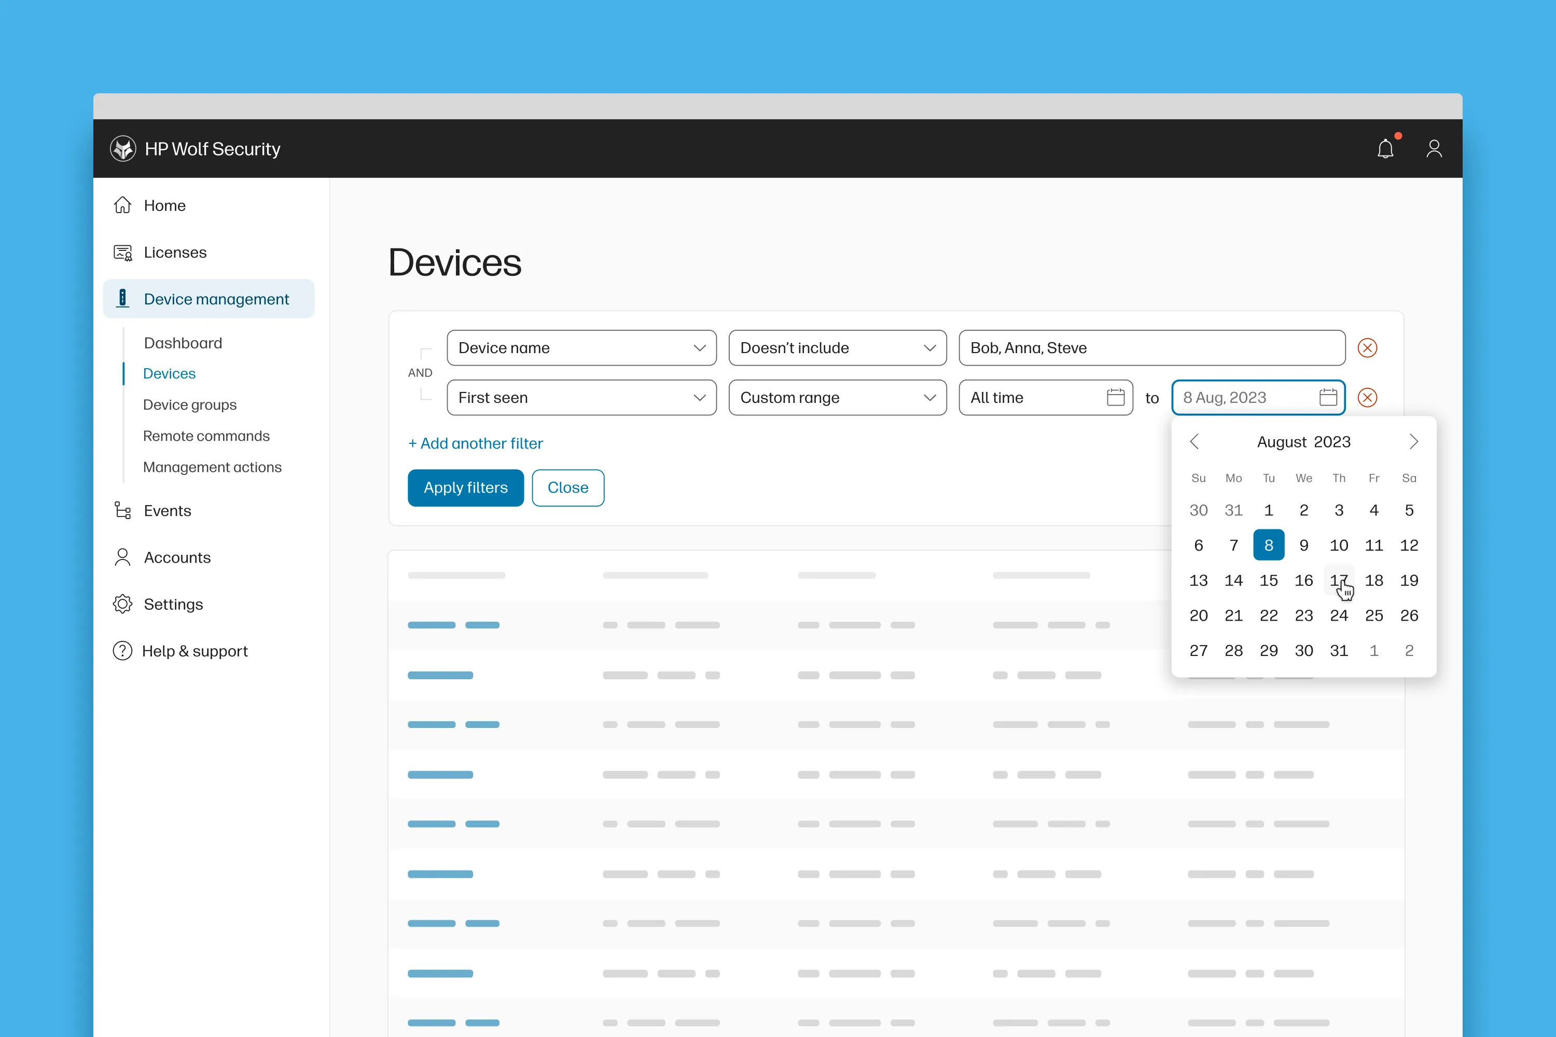
Task: Choose August 12 in the calendar
Action: click(x=1409, y=545)
